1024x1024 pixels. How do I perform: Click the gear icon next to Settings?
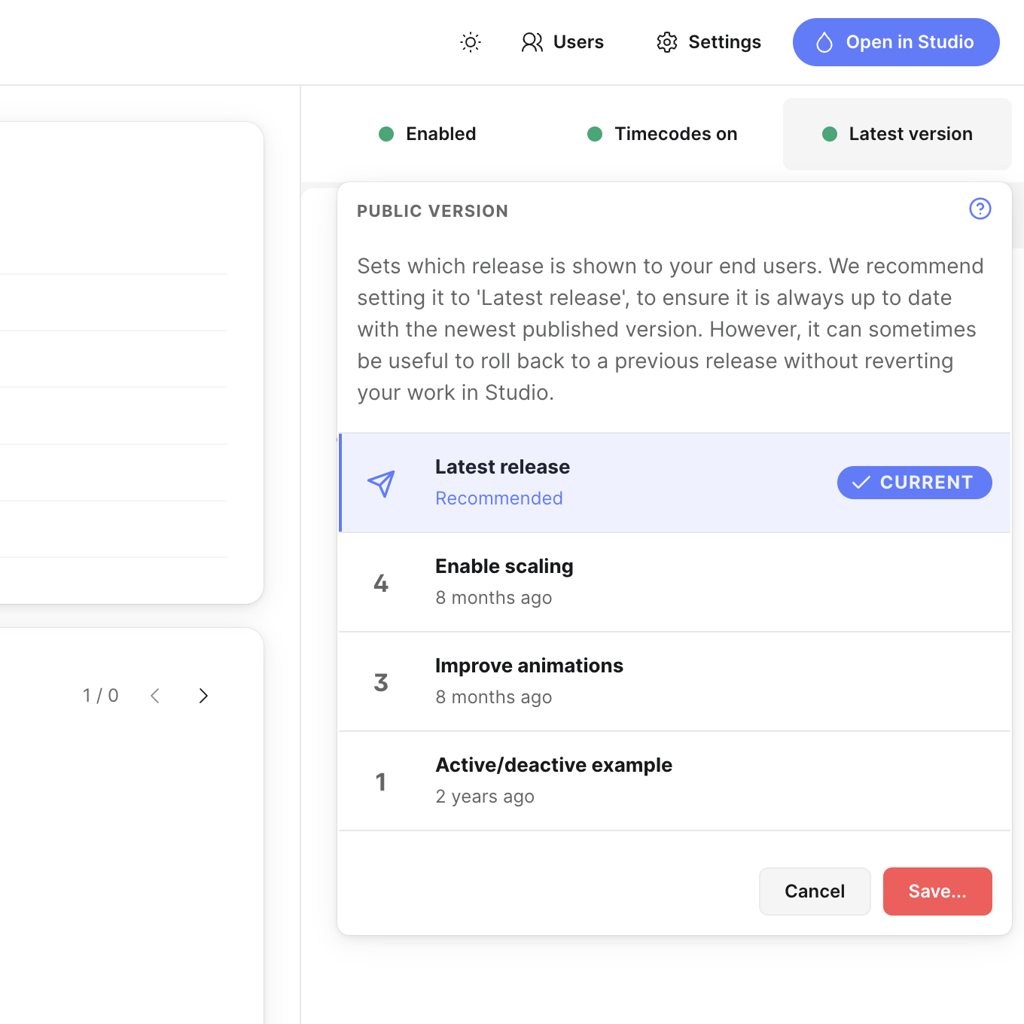coord(667,42)
